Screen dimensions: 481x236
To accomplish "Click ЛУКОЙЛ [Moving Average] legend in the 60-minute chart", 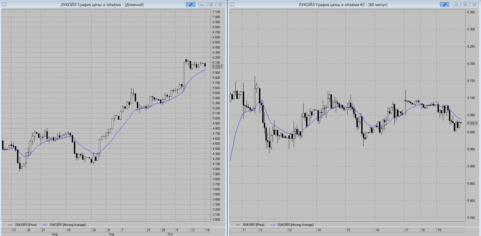I will pyautogui.click(x=295, y=225).
